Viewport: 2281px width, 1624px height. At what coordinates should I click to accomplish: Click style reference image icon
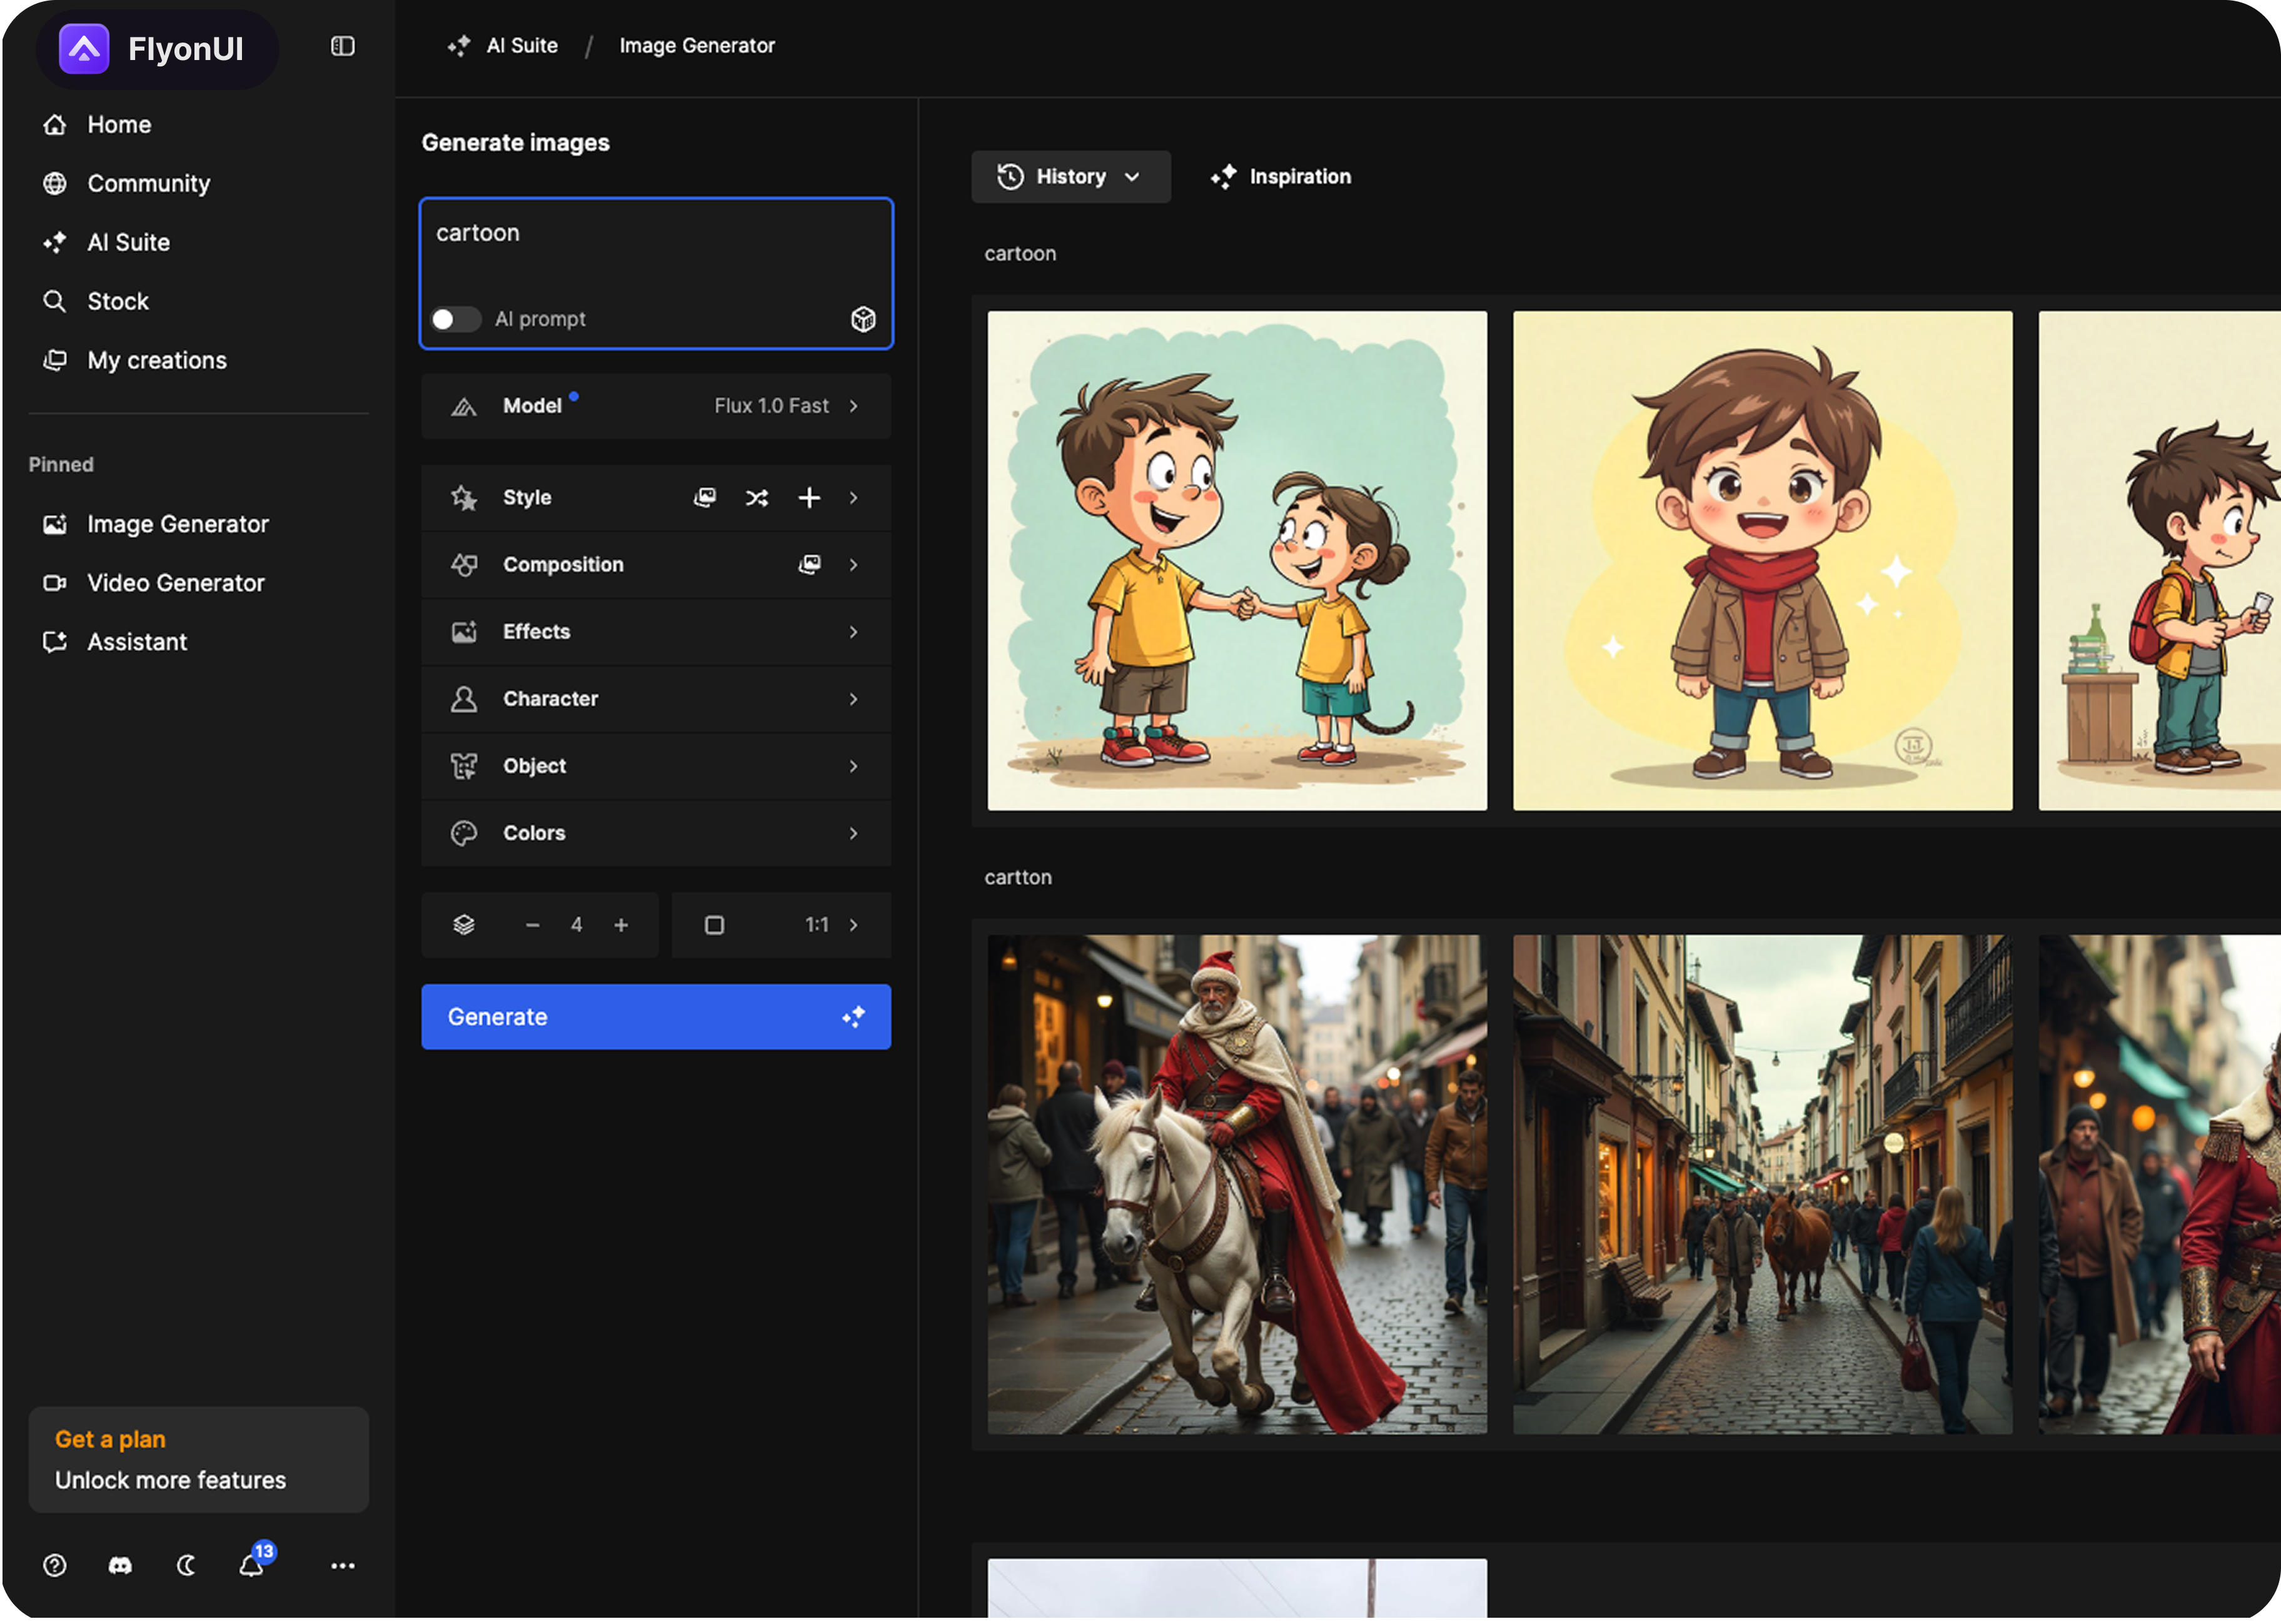pyautogui.click(x=705, y=498)
